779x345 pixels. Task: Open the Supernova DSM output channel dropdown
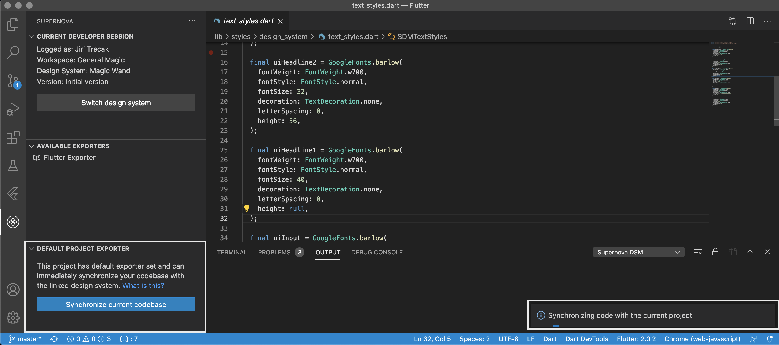pos(638,252)
